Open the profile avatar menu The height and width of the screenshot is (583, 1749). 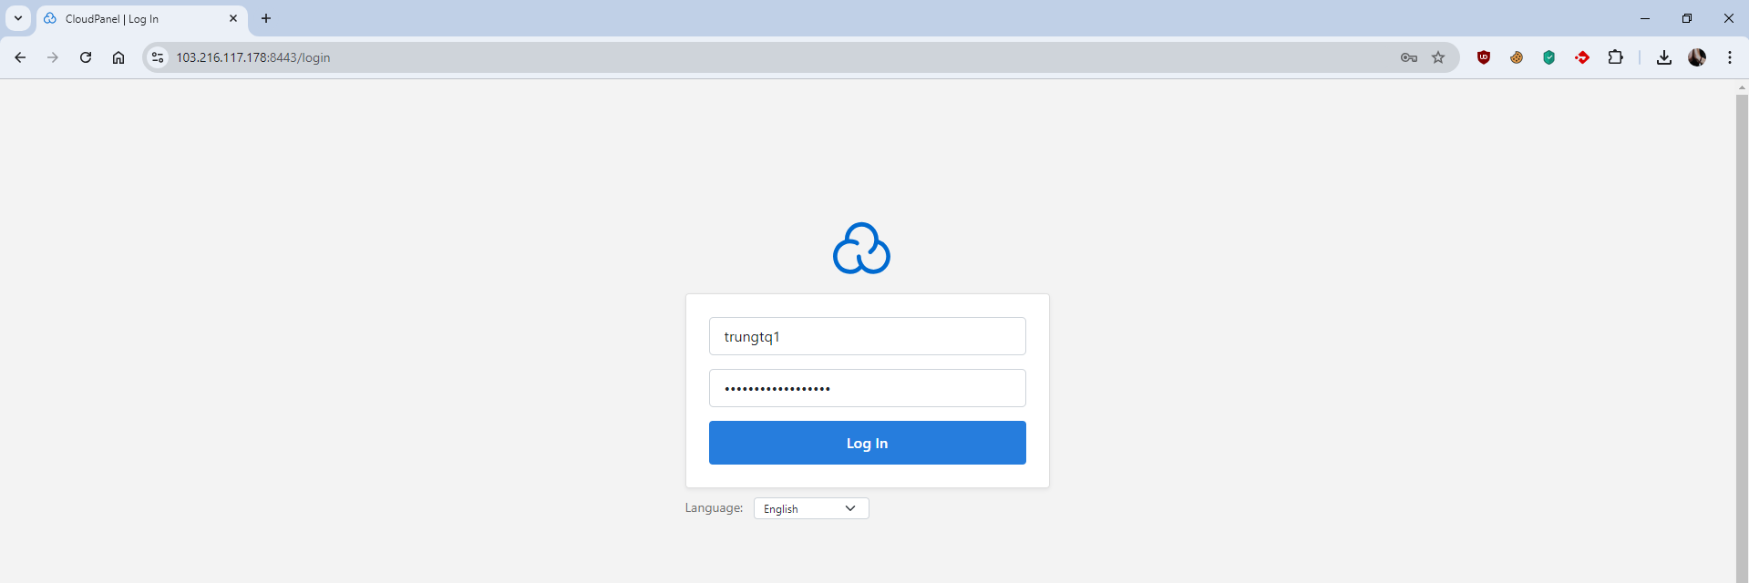(x=1697, y=57)
